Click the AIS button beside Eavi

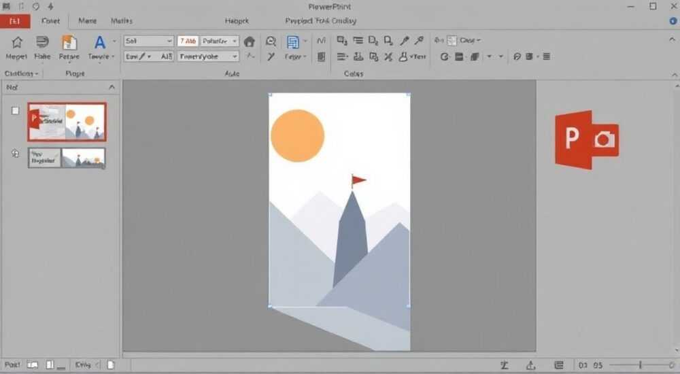(x=167, y=56)
